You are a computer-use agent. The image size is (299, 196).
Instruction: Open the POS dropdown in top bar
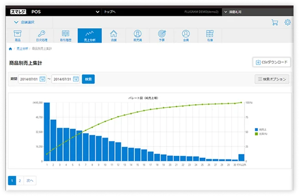(x=64, y=11)
